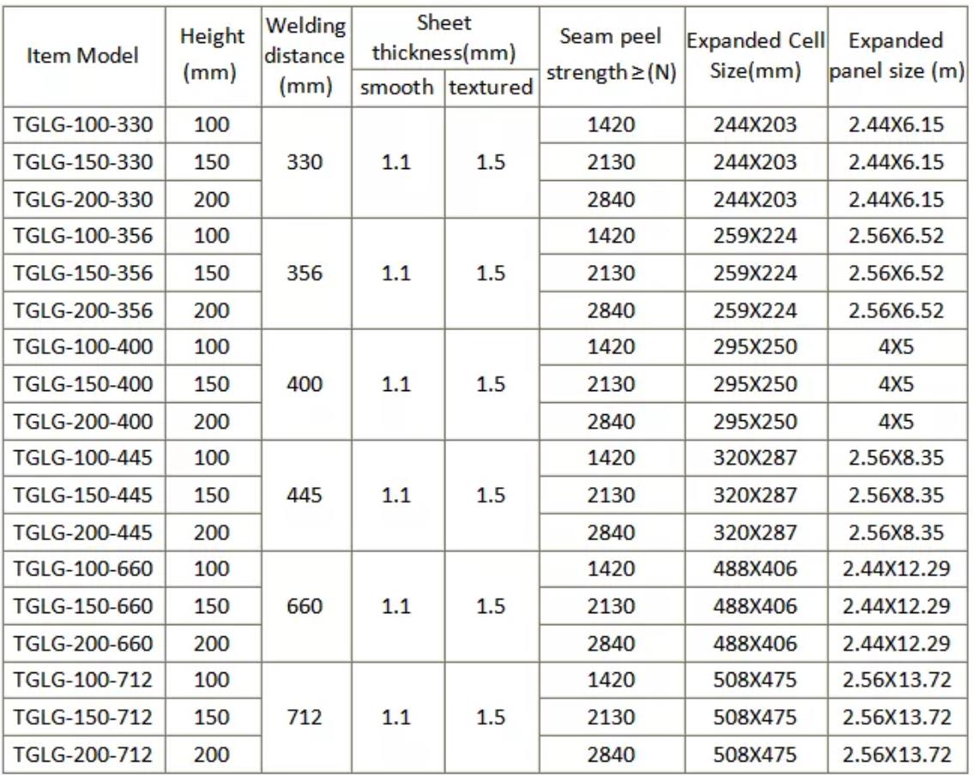Image resolution: width=973 pixels, height=777 pixels.
Task: Click the smooth sub-header cell
Action: click(x=398, y=88)
